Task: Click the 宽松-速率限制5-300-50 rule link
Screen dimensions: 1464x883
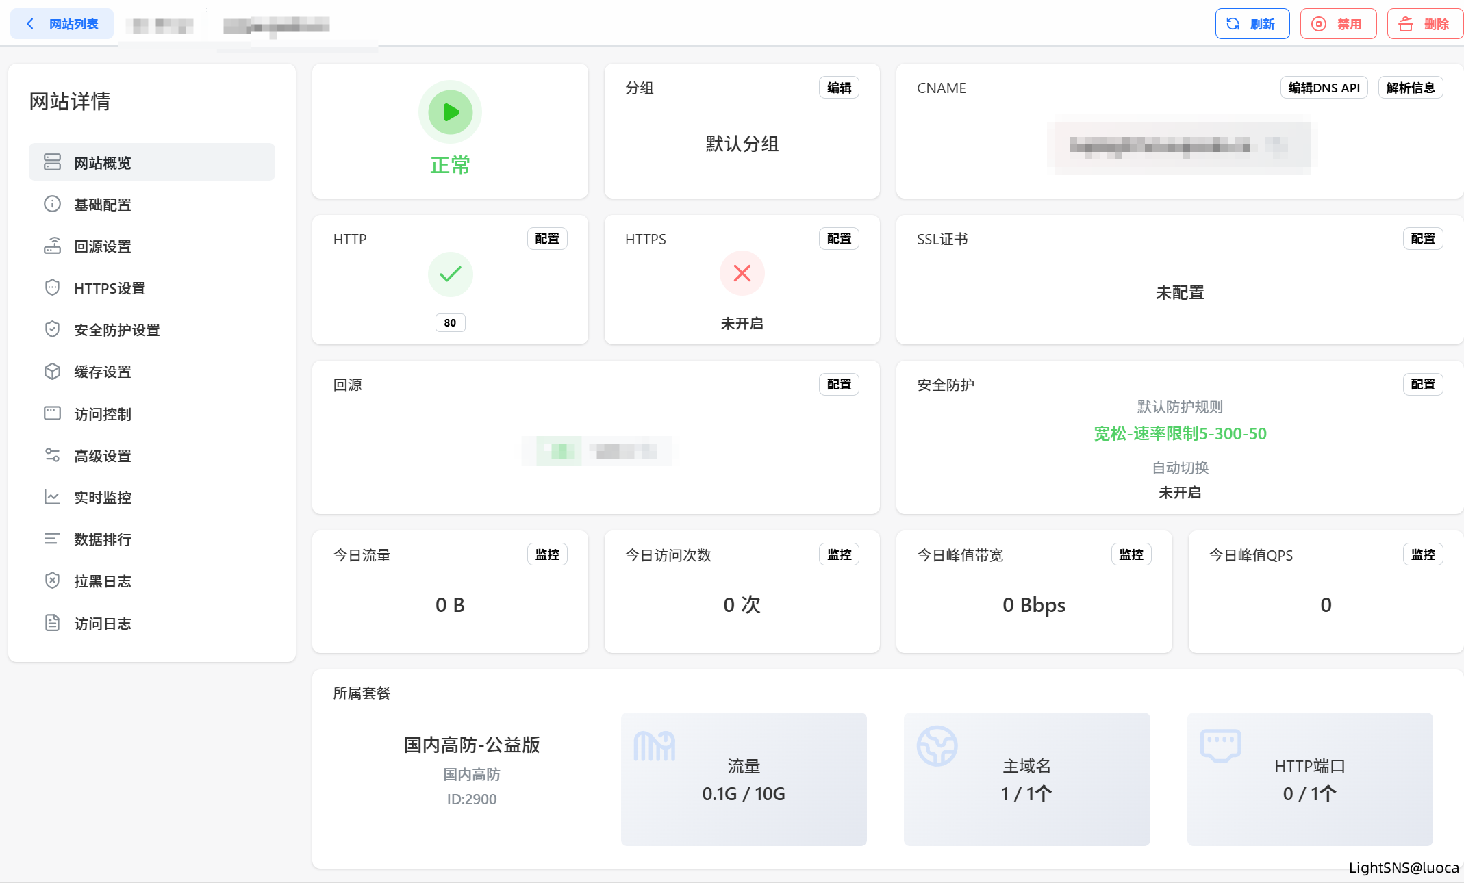Action: pyautogui.click(x=1179, y=433)
